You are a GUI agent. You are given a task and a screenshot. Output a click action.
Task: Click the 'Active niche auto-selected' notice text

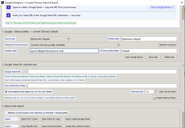point(60,76)
